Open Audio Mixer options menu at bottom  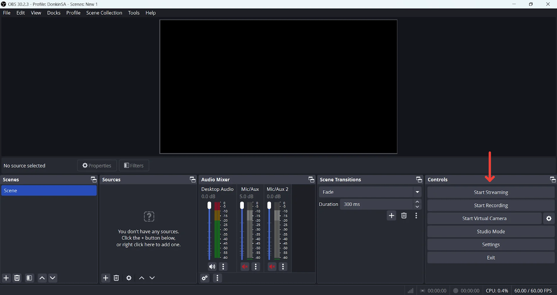tap(218, 278)
